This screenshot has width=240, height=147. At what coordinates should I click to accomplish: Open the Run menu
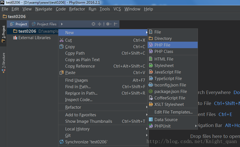[x=92, y=9]
